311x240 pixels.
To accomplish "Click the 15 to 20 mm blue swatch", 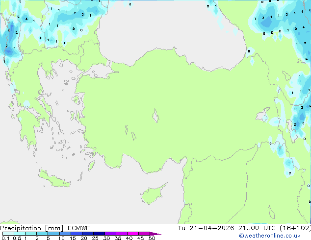I will click(x=76, y=234).
